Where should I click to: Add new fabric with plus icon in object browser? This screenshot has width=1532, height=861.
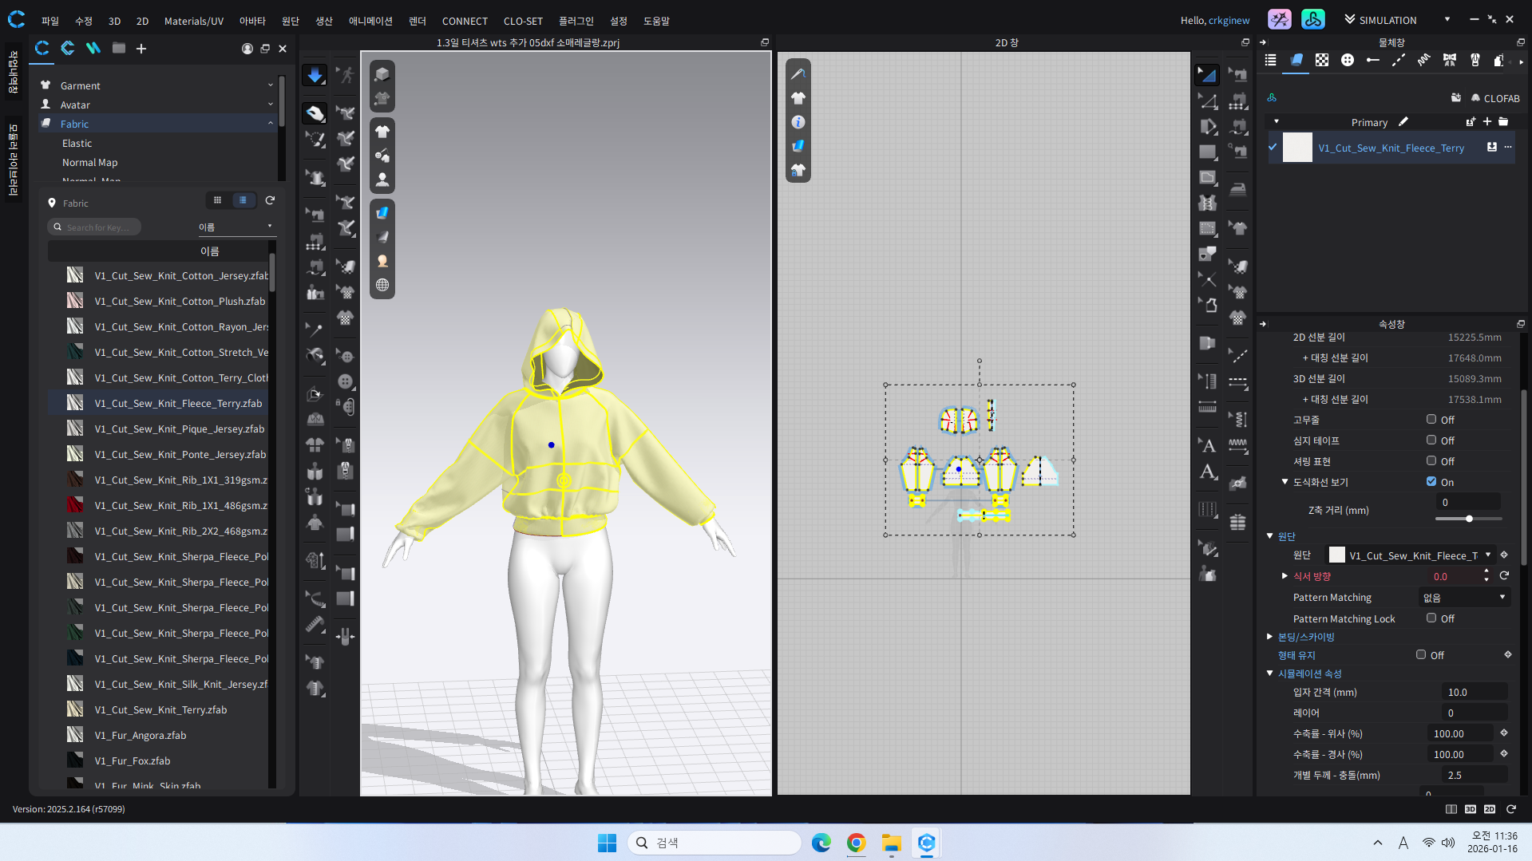coord(1486,122)
